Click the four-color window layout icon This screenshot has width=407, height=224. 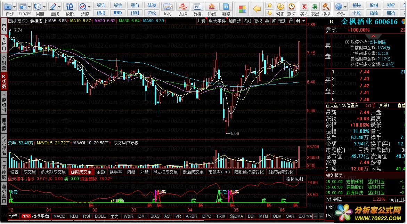coord(242,9)
